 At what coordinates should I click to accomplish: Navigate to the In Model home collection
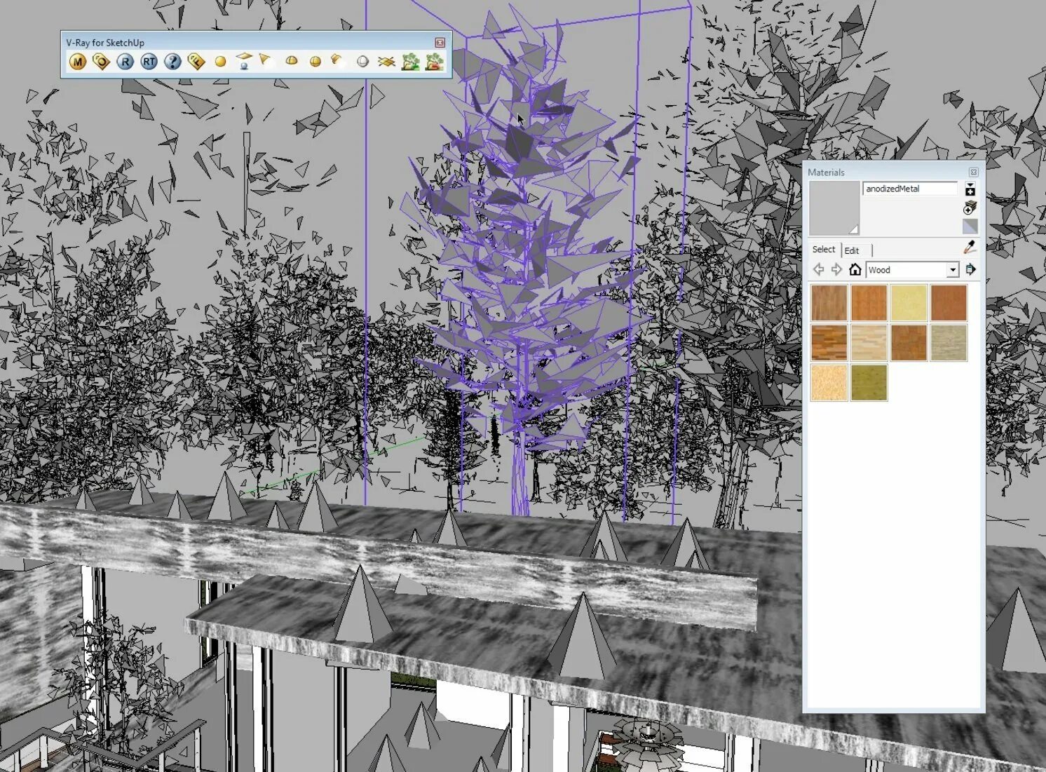pos(855,269)
